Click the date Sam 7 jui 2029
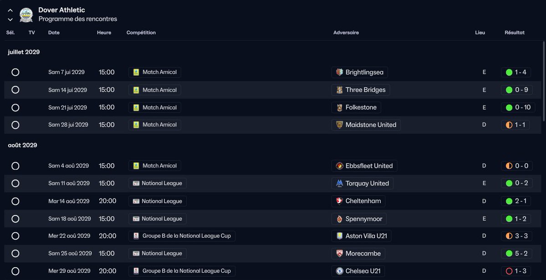546x280 pixels. pyautogui.click(x=66, y=72)
